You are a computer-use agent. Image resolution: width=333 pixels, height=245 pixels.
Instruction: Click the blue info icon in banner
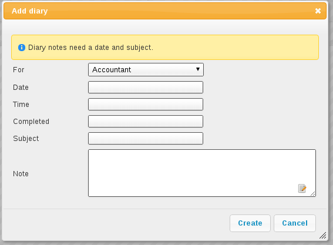22,48
